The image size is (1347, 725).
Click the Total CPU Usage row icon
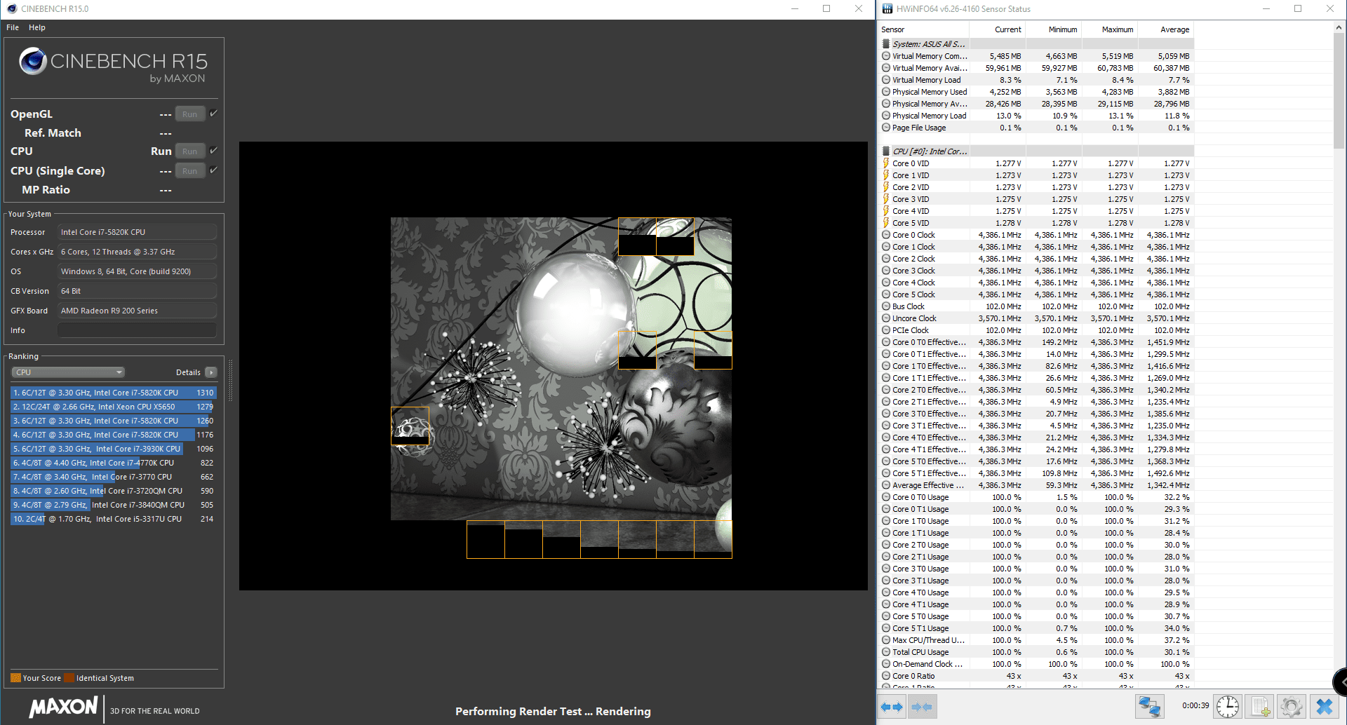click(886, 652)
